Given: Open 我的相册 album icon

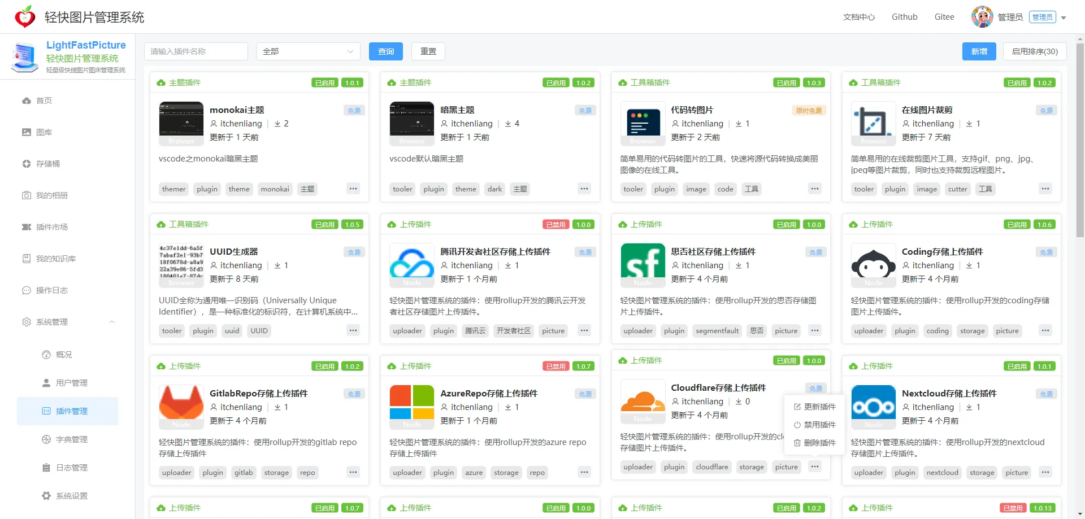Looking at the screenshot, I should click(x=27, y=195).
